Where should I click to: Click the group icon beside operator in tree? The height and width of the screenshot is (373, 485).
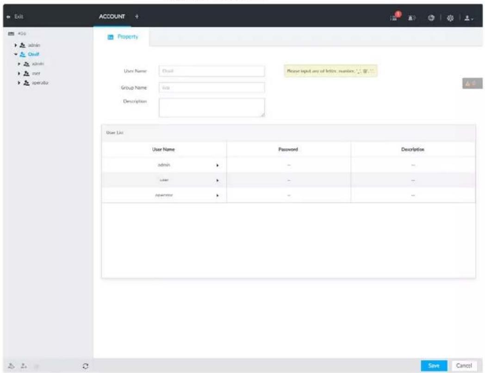26,83
